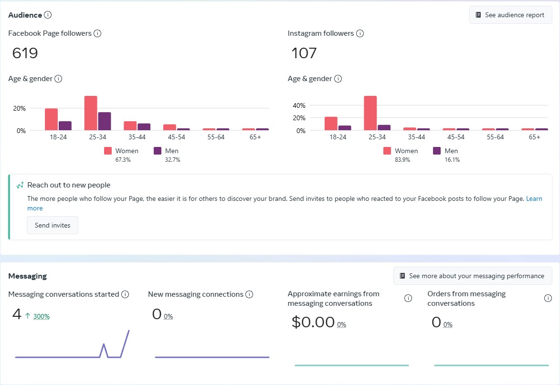This screenshot has height=385, width=560.
Task: Follow the Learn more link
Action: coord(534,198)
